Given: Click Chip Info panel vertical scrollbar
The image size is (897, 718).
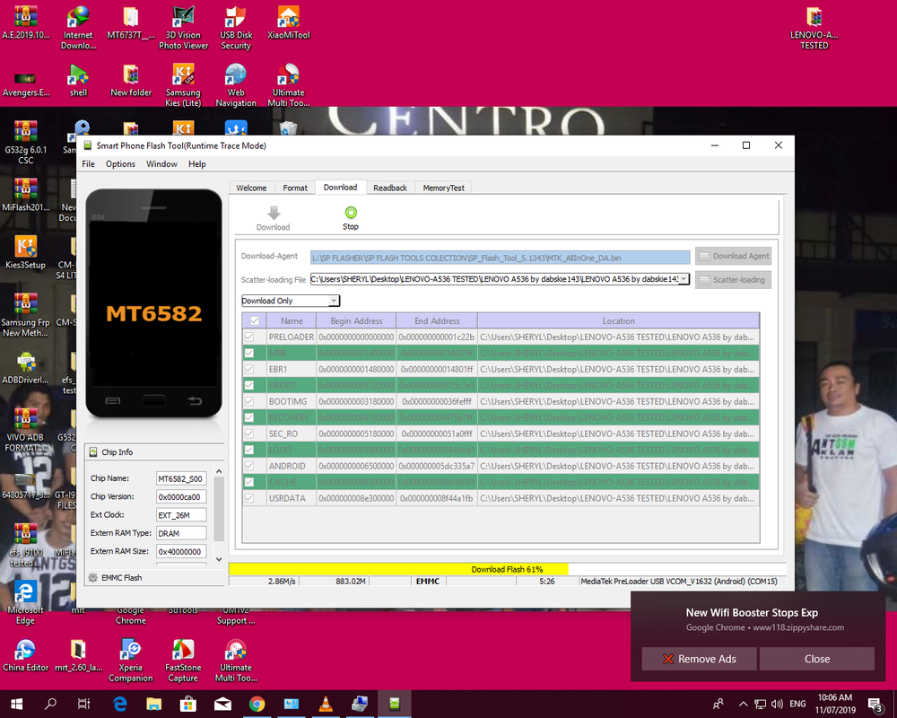Looking at the screenshot, I should click(219, 510).
